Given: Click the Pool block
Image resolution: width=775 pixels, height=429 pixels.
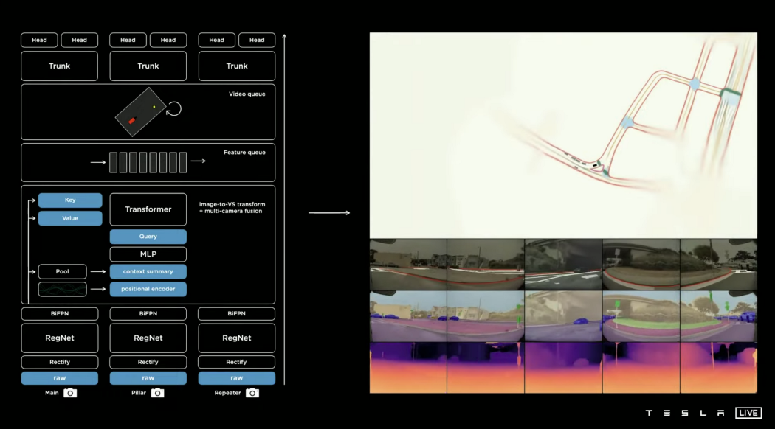Looking at the screenshot, I should 62,271.
